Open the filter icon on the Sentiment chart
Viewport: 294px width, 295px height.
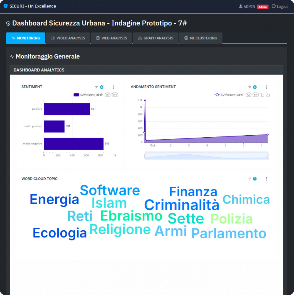click(96, 87)
